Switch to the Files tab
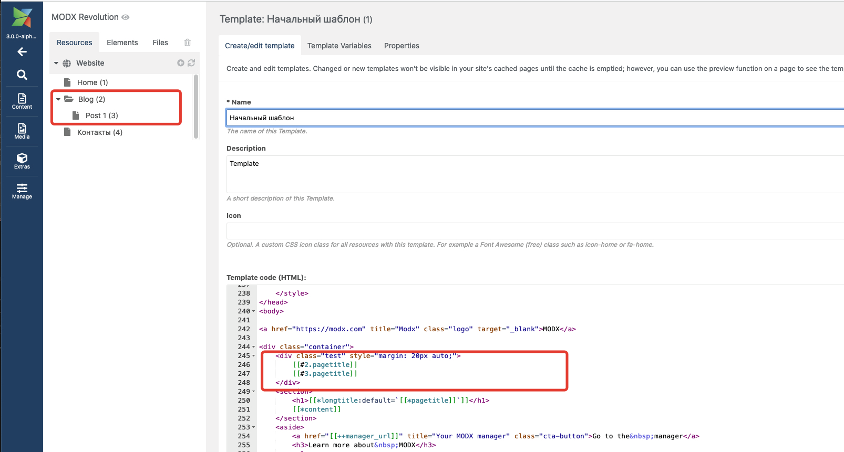 [160, 43]
